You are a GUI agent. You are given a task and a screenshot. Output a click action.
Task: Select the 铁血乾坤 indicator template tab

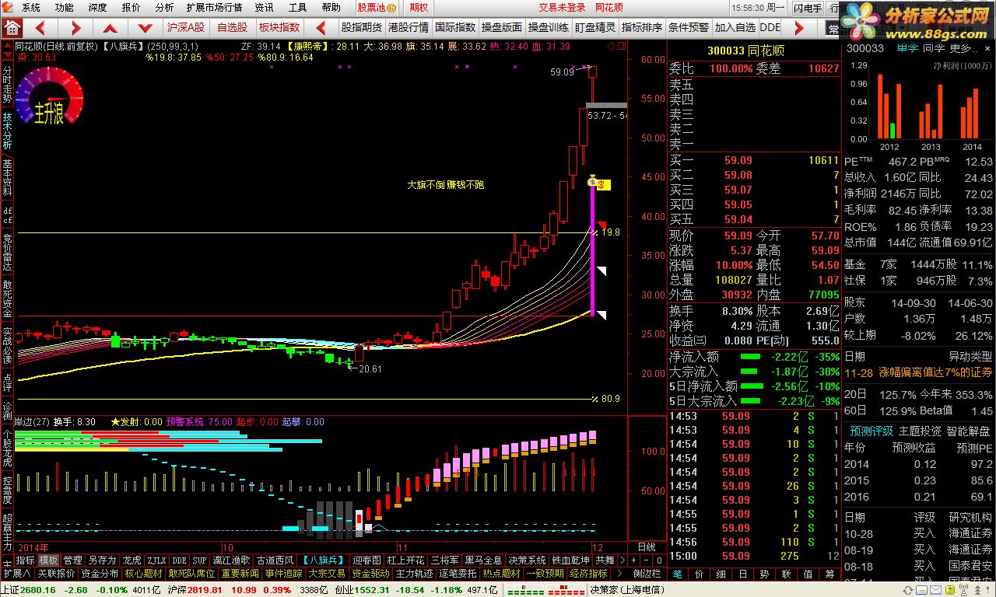571,560
